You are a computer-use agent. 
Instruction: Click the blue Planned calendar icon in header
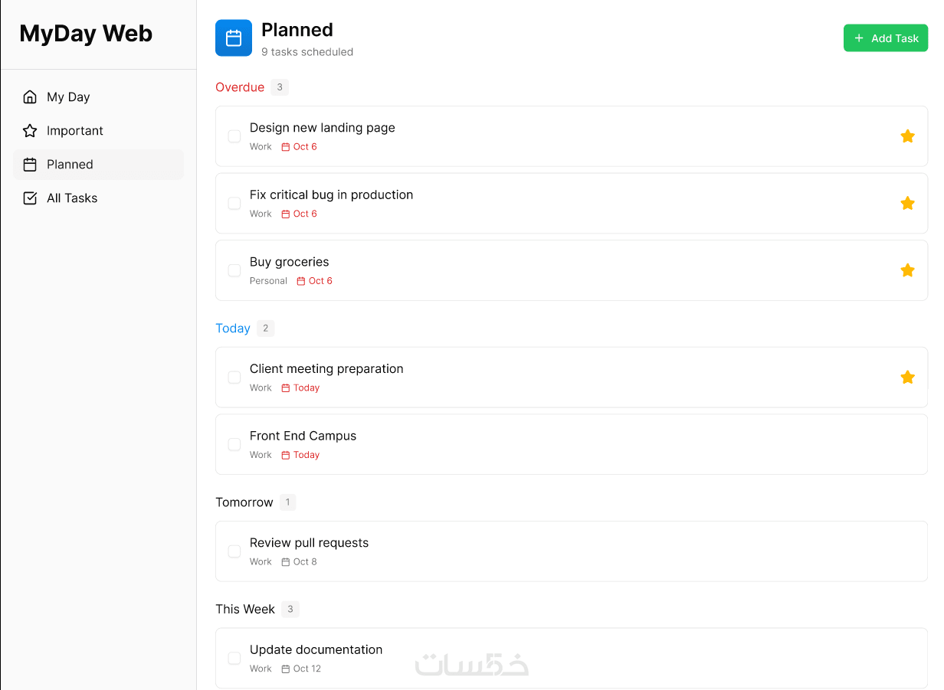pos(234,38)
